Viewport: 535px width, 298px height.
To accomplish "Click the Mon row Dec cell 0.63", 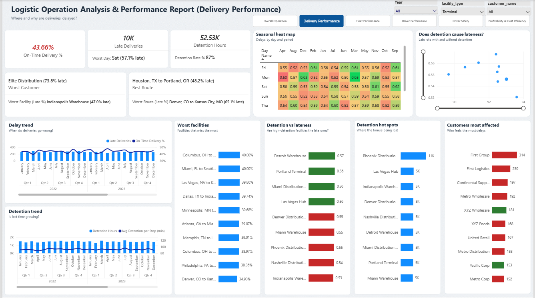I will (x=304, y=77).
